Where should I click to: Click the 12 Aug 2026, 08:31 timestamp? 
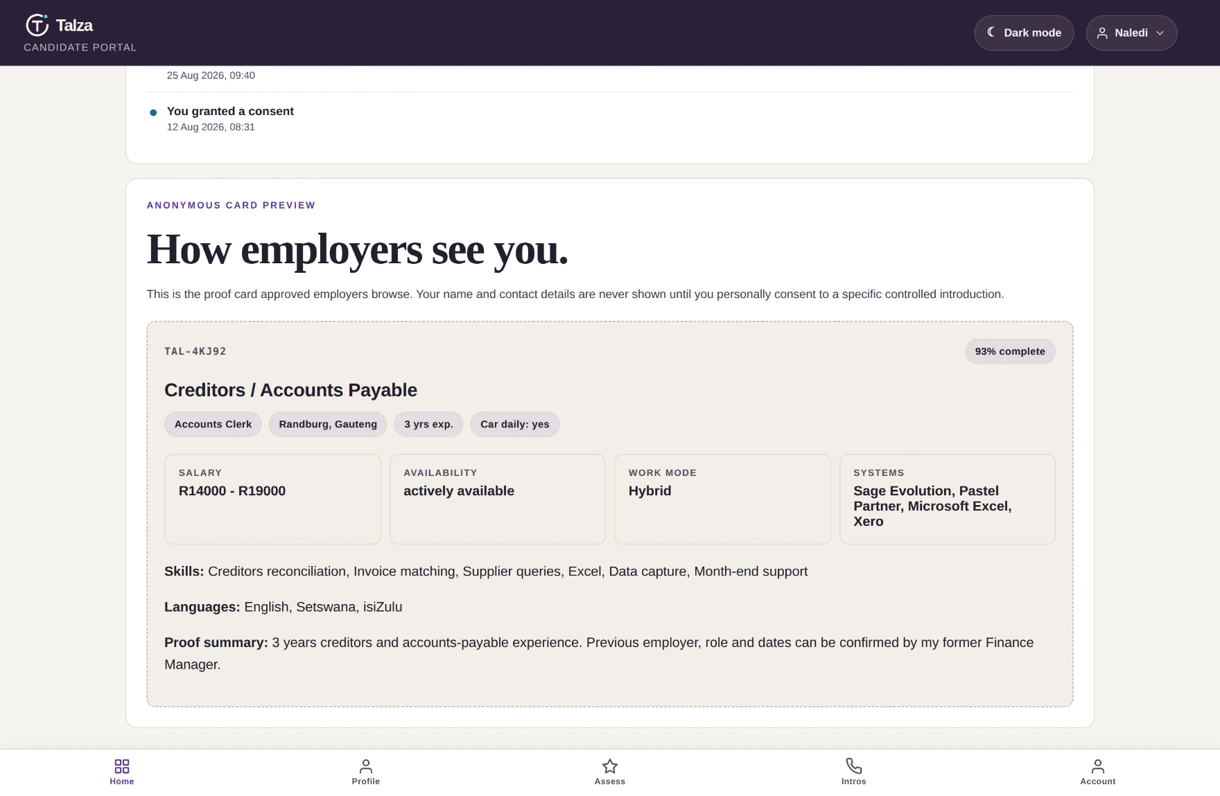211,127
